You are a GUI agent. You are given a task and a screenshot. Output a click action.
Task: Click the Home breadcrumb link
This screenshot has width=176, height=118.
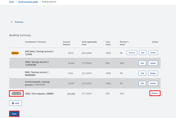11,2
